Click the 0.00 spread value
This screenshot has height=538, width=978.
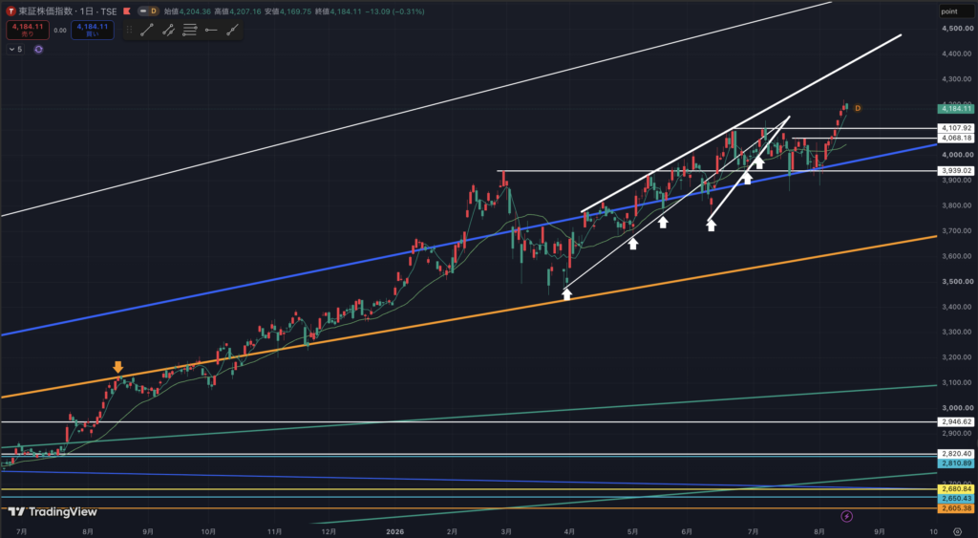click(x=60, y=30)
